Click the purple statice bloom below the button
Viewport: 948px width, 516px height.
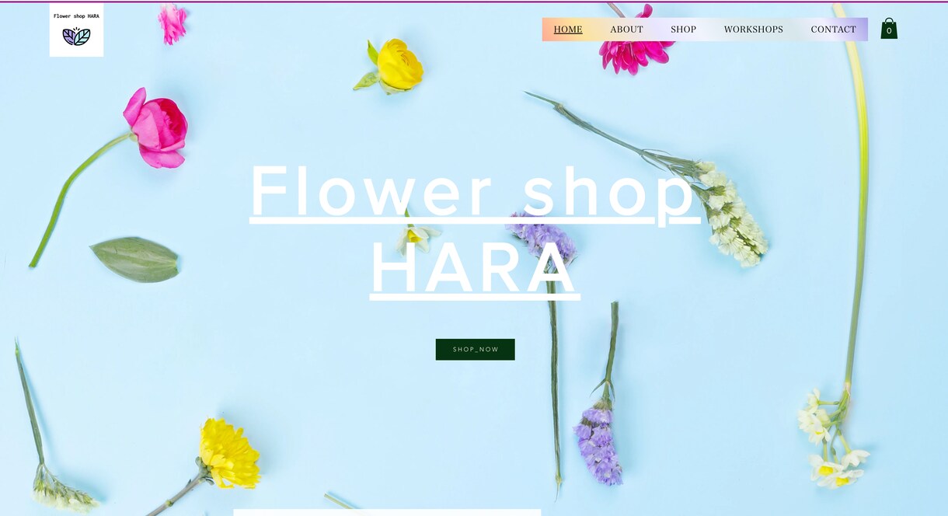[x=597, y=446]
